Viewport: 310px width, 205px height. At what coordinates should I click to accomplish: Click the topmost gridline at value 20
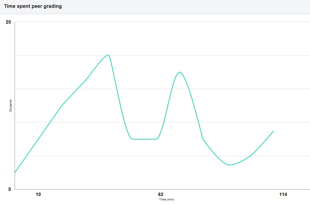(x=162, y=22)
